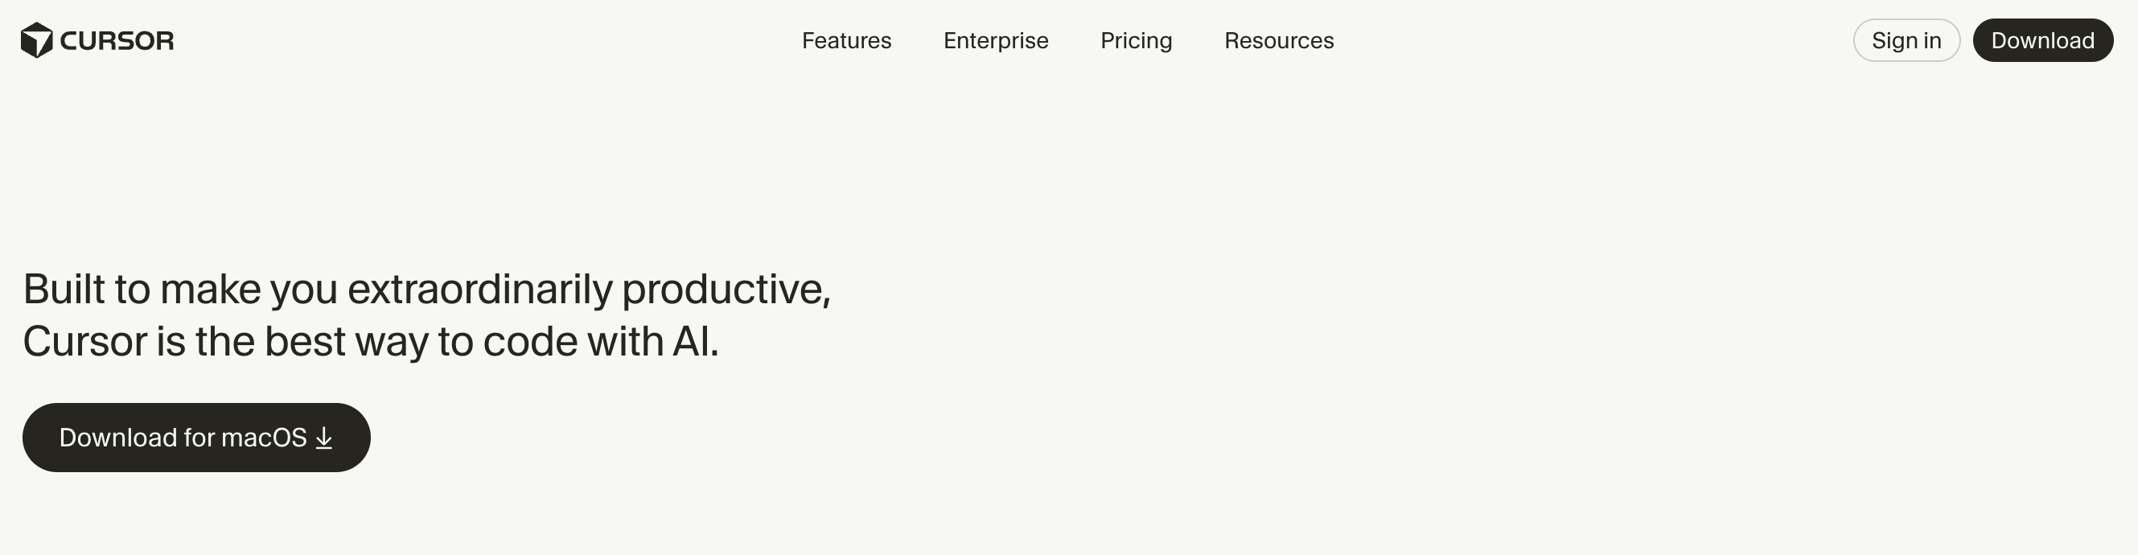Screen dimensions: 2138x555
Task: Click the word "Cursor" in the headline
Action: coord(84,342)
